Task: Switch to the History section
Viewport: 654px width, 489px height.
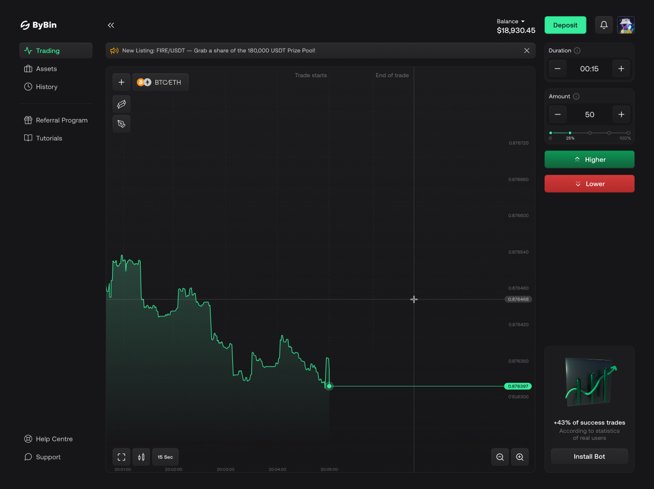Action: (46, 86)
